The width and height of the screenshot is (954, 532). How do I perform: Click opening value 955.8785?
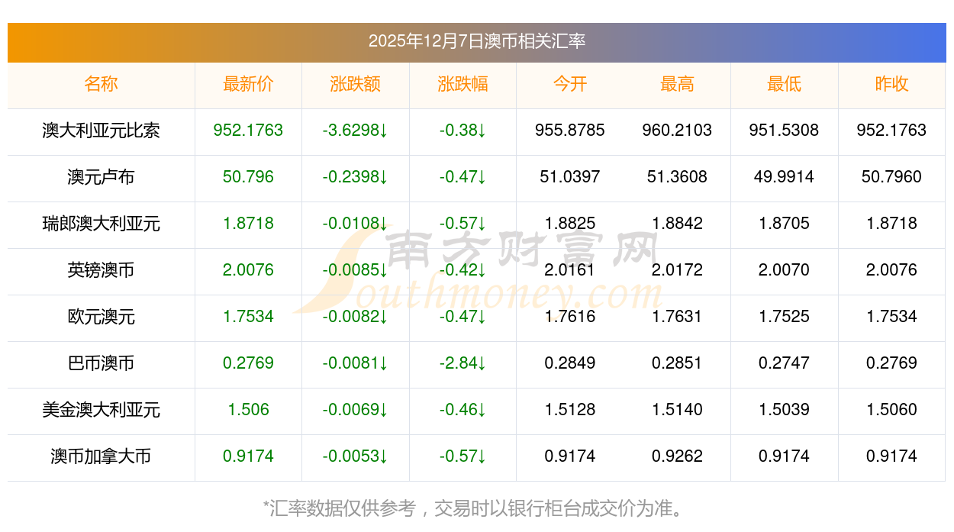tap(570, 131)
